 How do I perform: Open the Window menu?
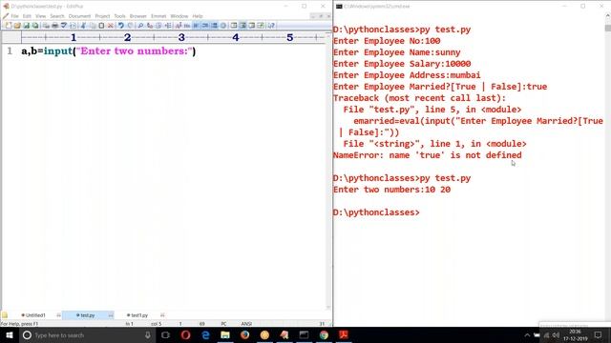[x=179, y=16]
